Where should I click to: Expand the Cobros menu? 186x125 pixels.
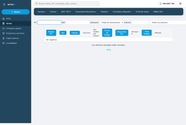[53, 12]
